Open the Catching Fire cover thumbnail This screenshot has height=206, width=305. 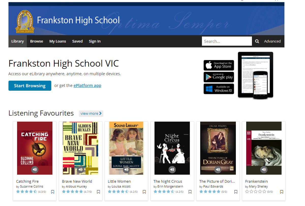point(35,148)
